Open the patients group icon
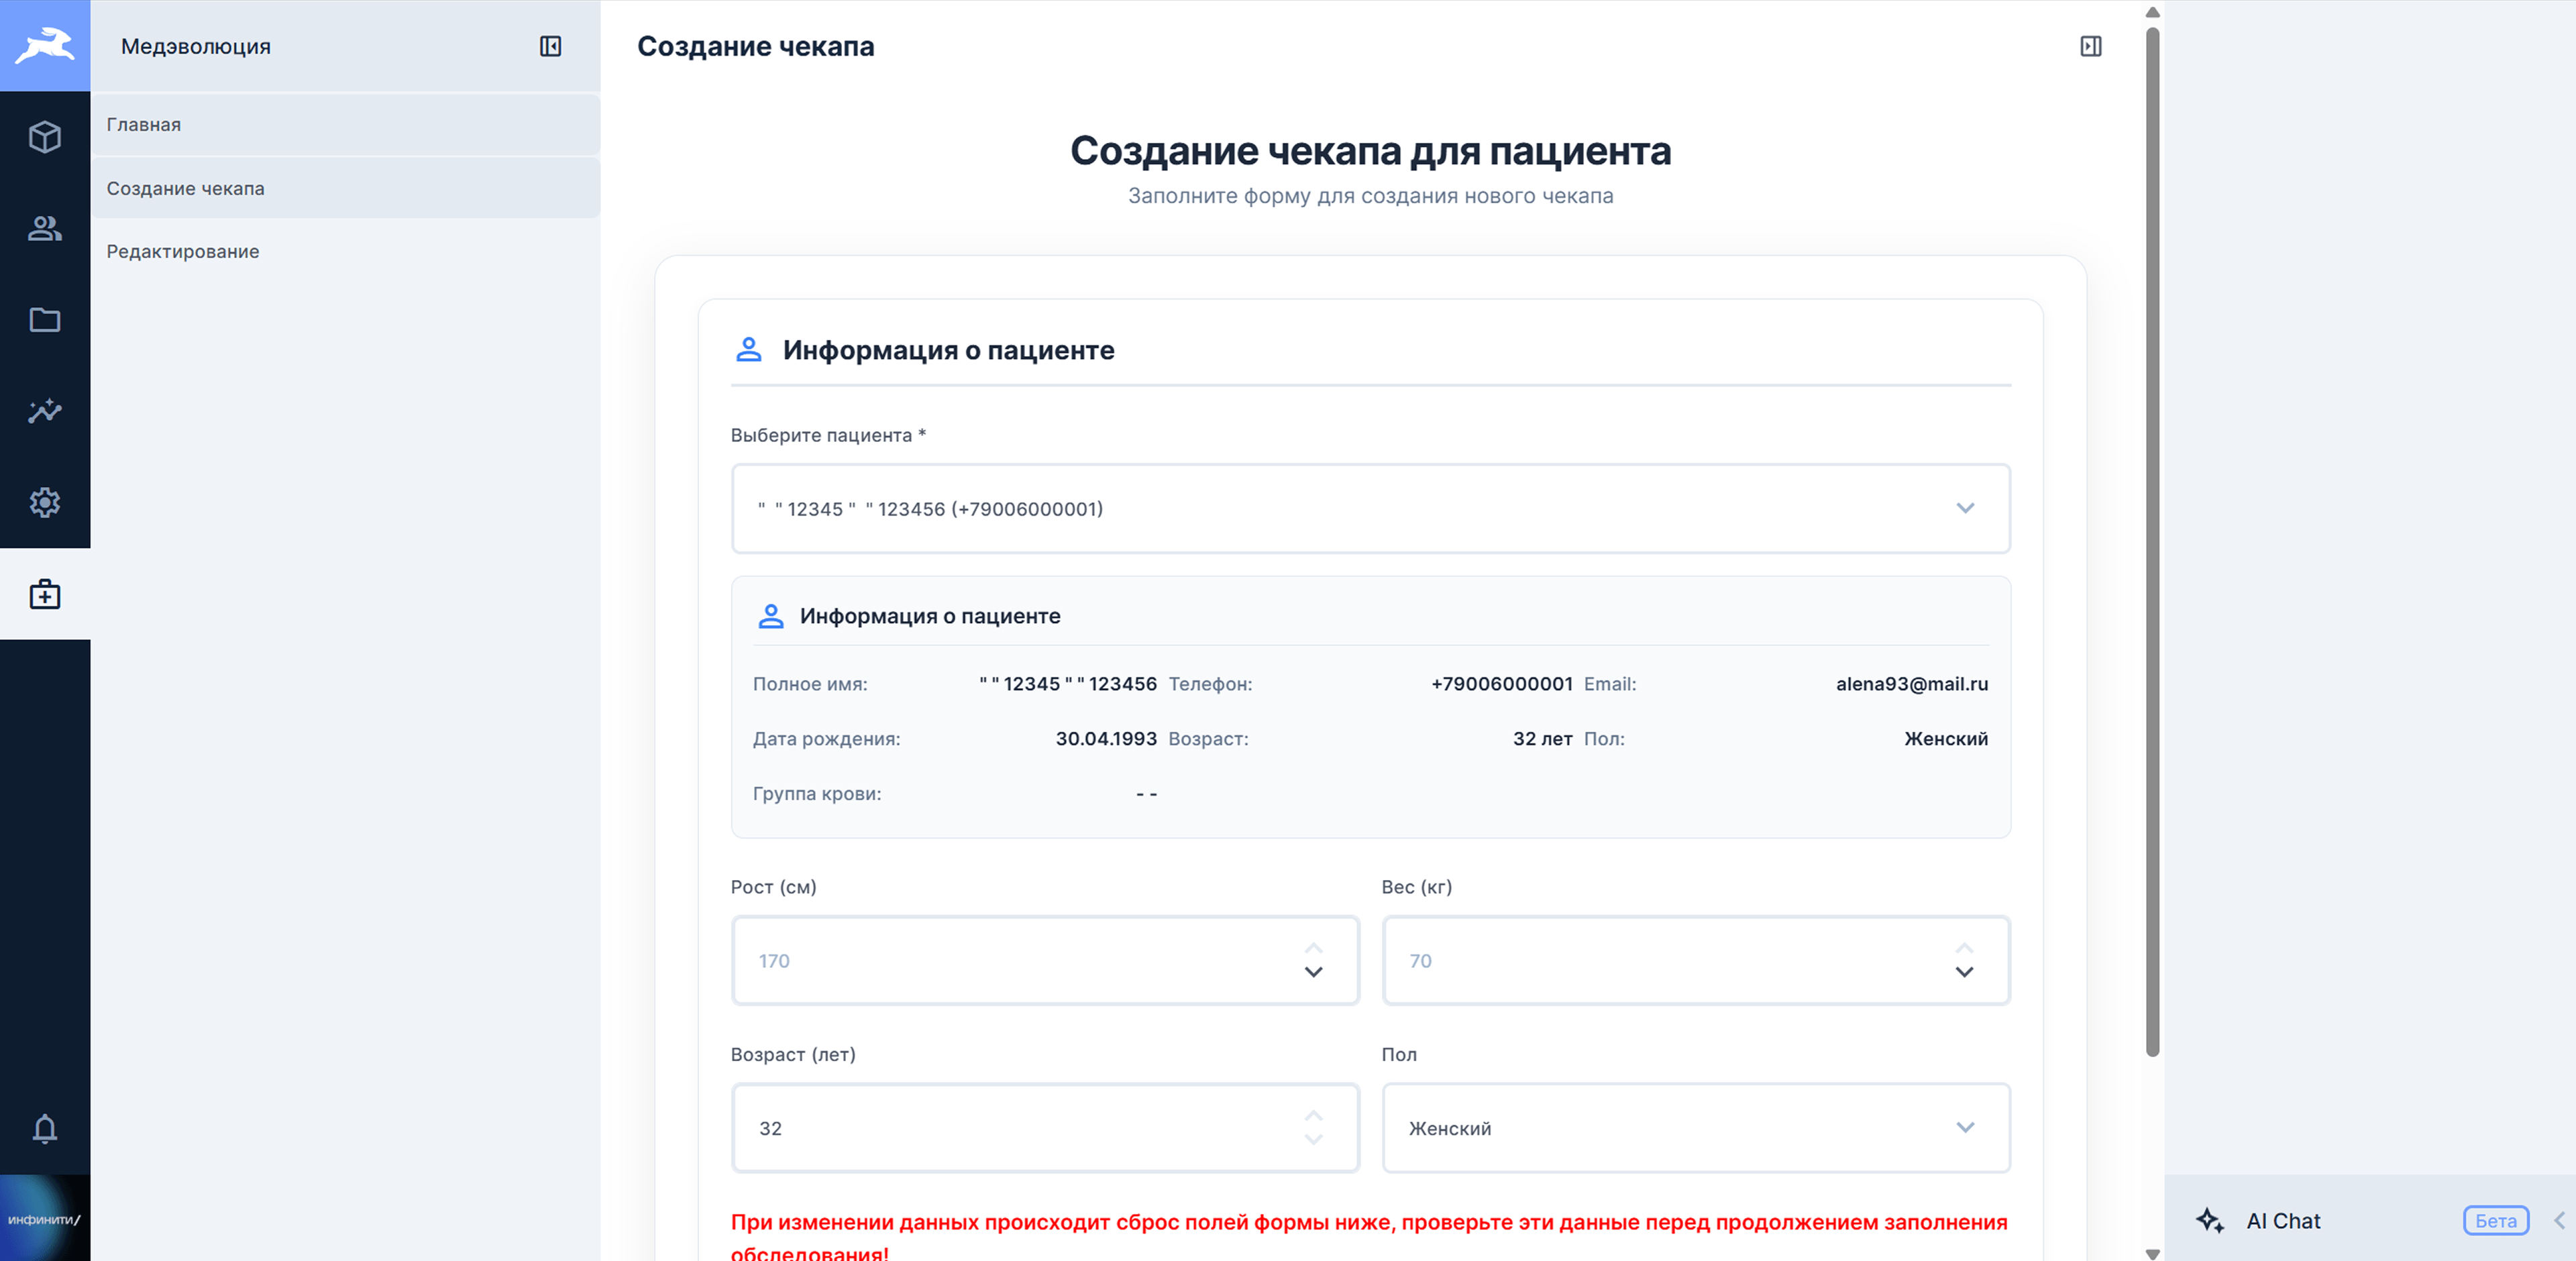The width and height of the screenshot is (2576, 1261). click(x=45, y=229)
